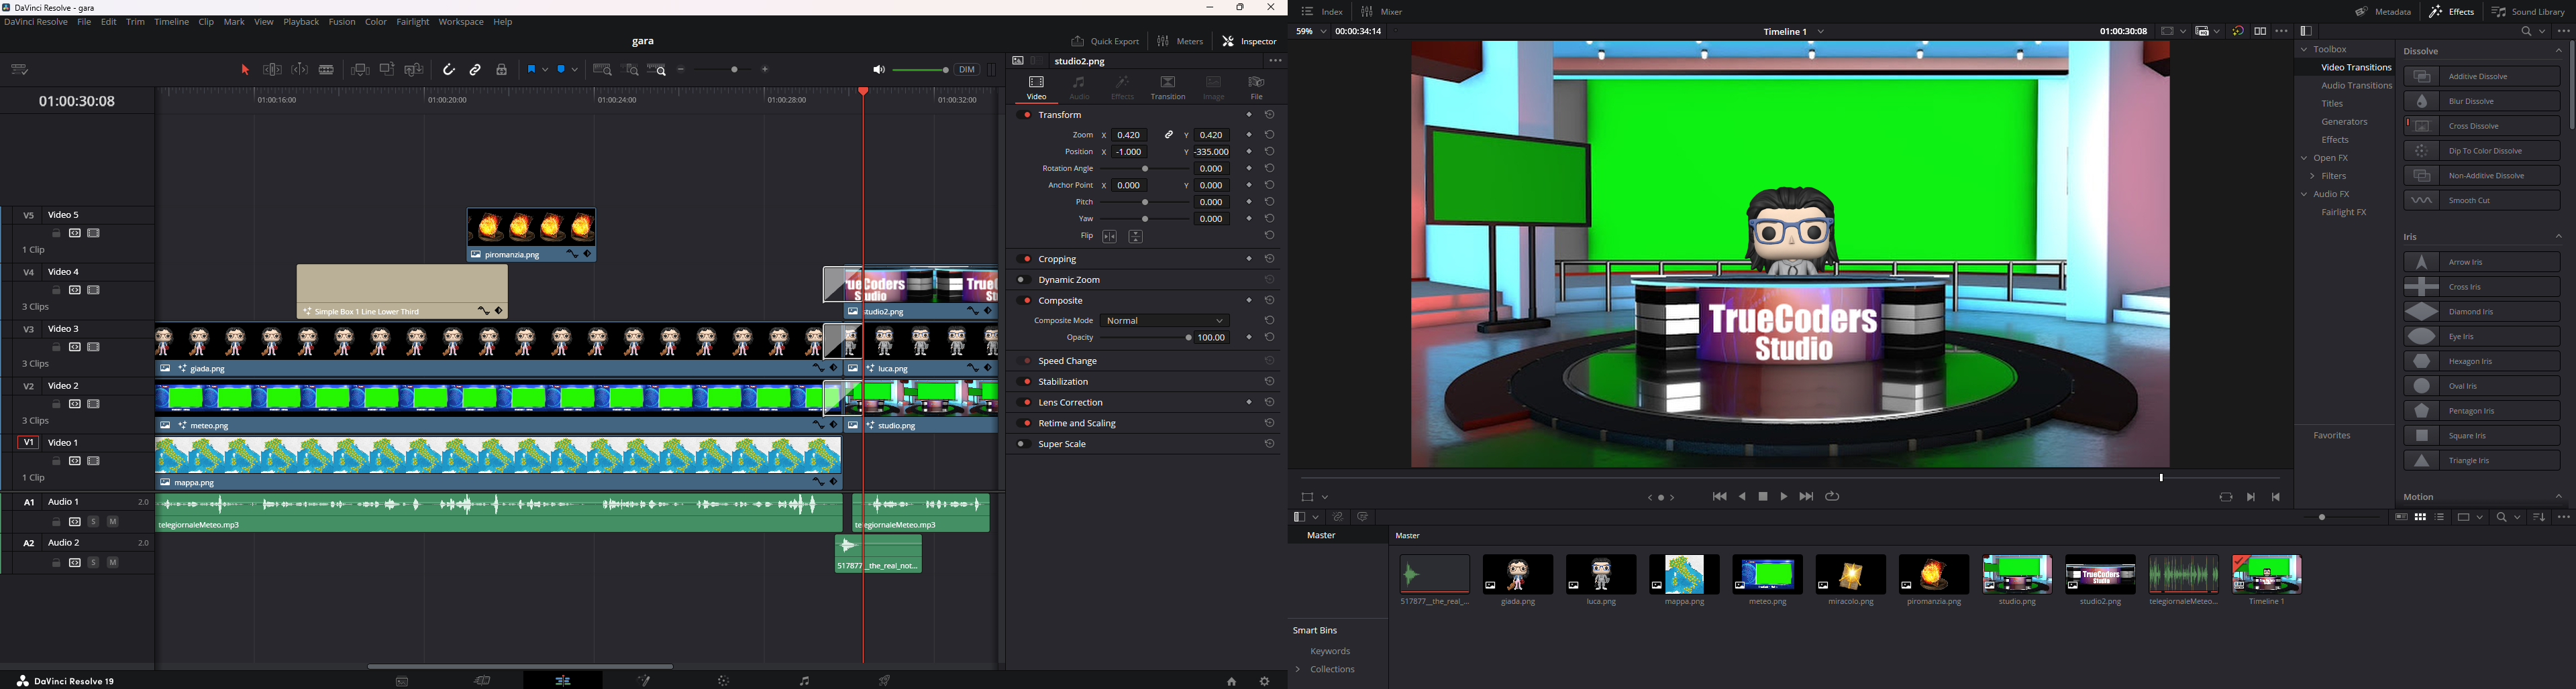Click timeline zoom in plus button
The width and height of the screenshot is (2576, 689).
pyautogui.click(x=766, y=70)
